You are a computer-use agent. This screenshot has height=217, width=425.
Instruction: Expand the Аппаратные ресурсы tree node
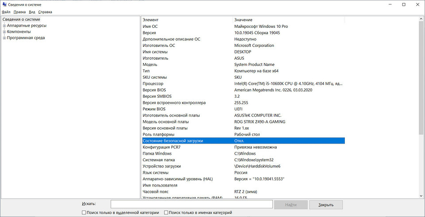(4, 26)
